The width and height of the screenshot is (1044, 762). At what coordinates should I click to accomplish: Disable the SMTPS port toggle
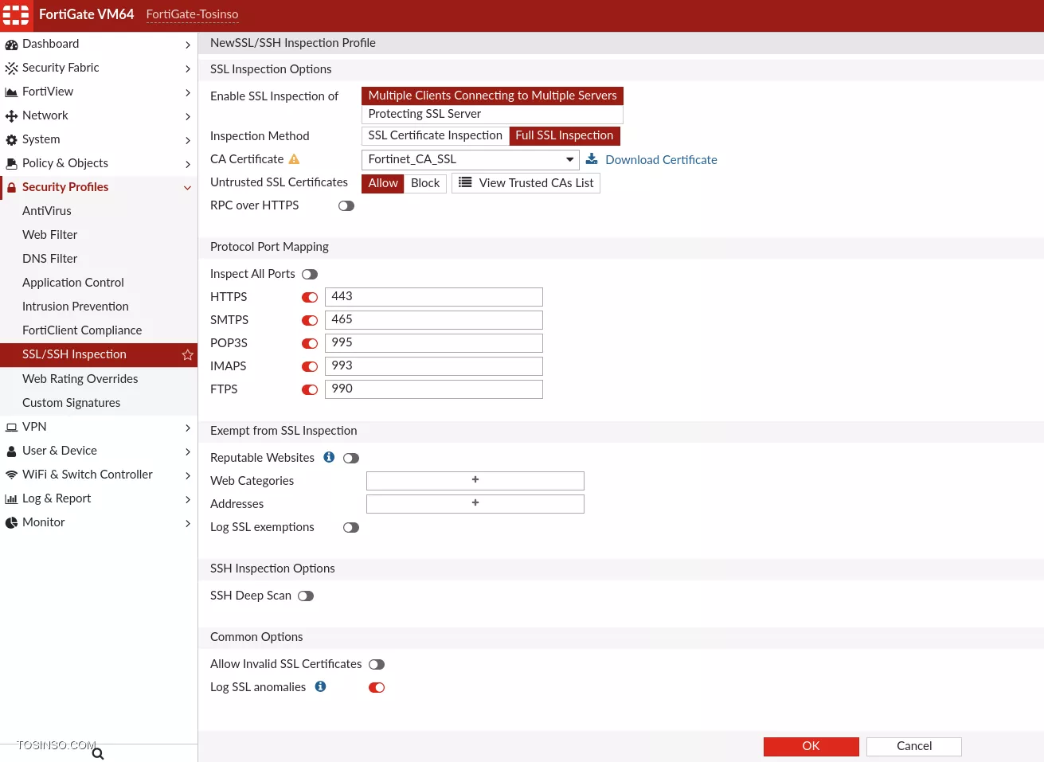click(x=310, y=320)
